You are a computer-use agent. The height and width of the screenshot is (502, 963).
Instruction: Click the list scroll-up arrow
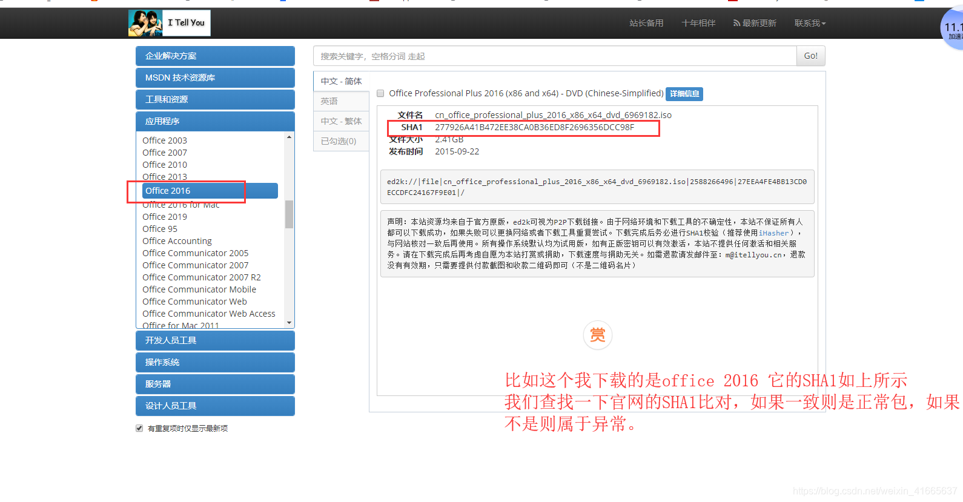(289, 137)
